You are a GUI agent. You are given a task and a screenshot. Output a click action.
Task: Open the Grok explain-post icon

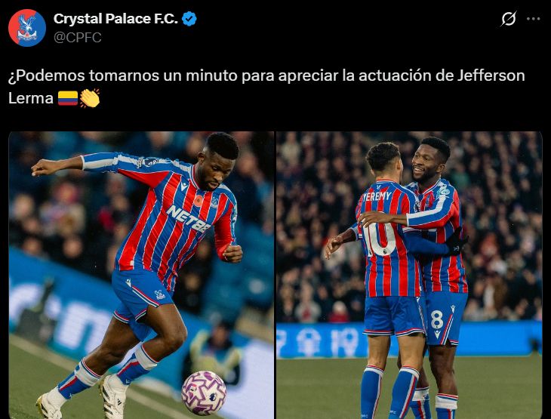(x=509, y=19)
